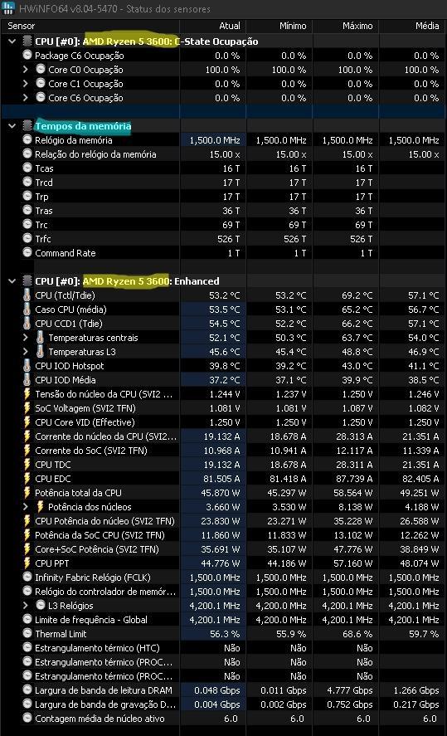
Task: Click the clock icon of Package C6 Ocupação
Action: [27, 55]
